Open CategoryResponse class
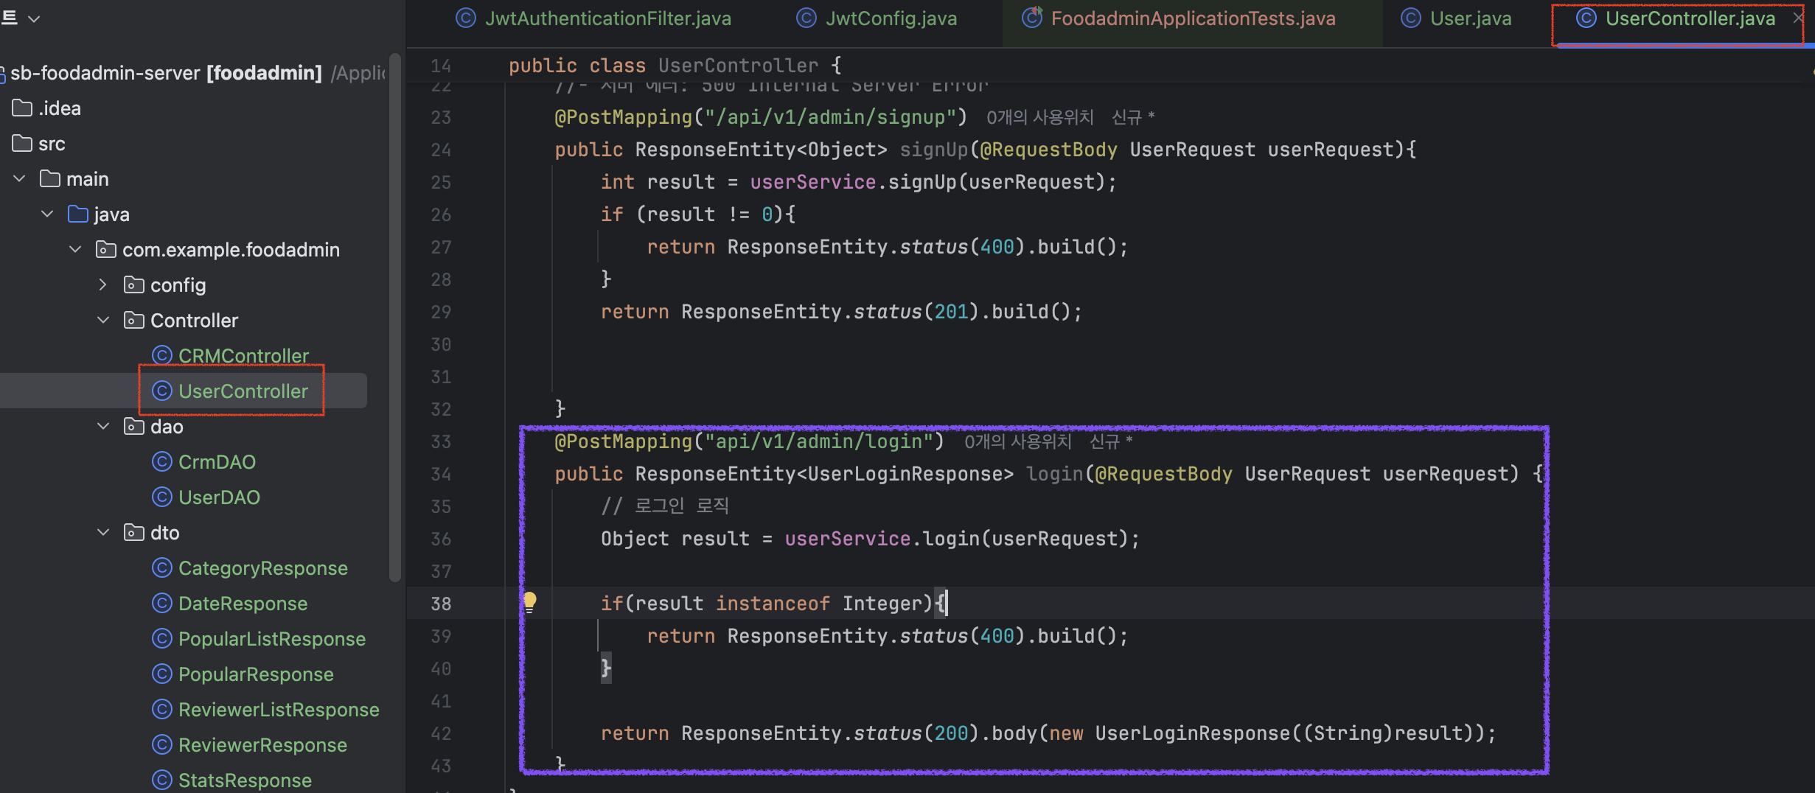Screen dimensions: 1815x793 pyautogui.click(x=263, y=568)
